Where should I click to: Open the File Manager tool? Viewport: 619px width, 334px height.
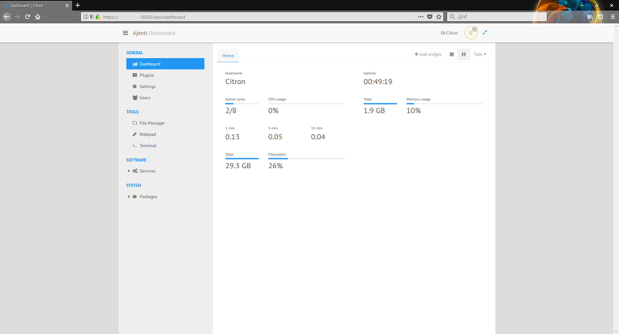[152, 123]
